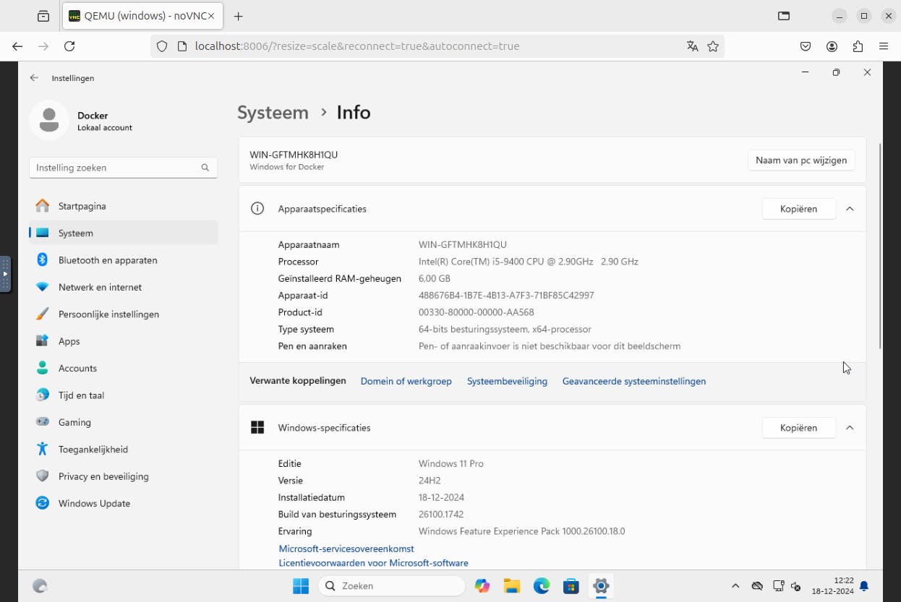Click the site information shield icon

[x=162, y=46]
